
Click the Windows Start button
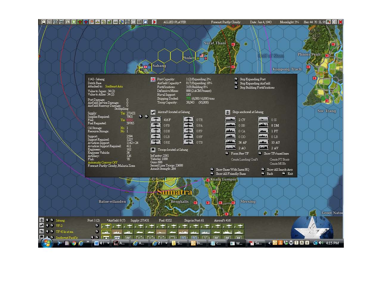(x=47, y=243)
